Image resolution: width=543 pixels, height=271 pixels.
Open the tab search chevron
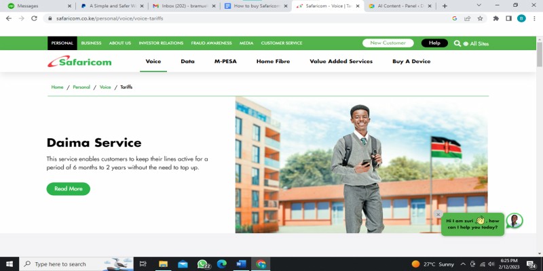pyautogui.click(x=479, y=5)
